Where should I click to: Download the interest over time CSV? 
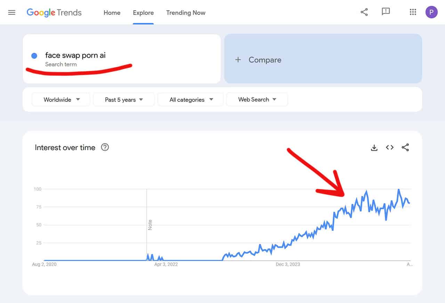point(374,148)
